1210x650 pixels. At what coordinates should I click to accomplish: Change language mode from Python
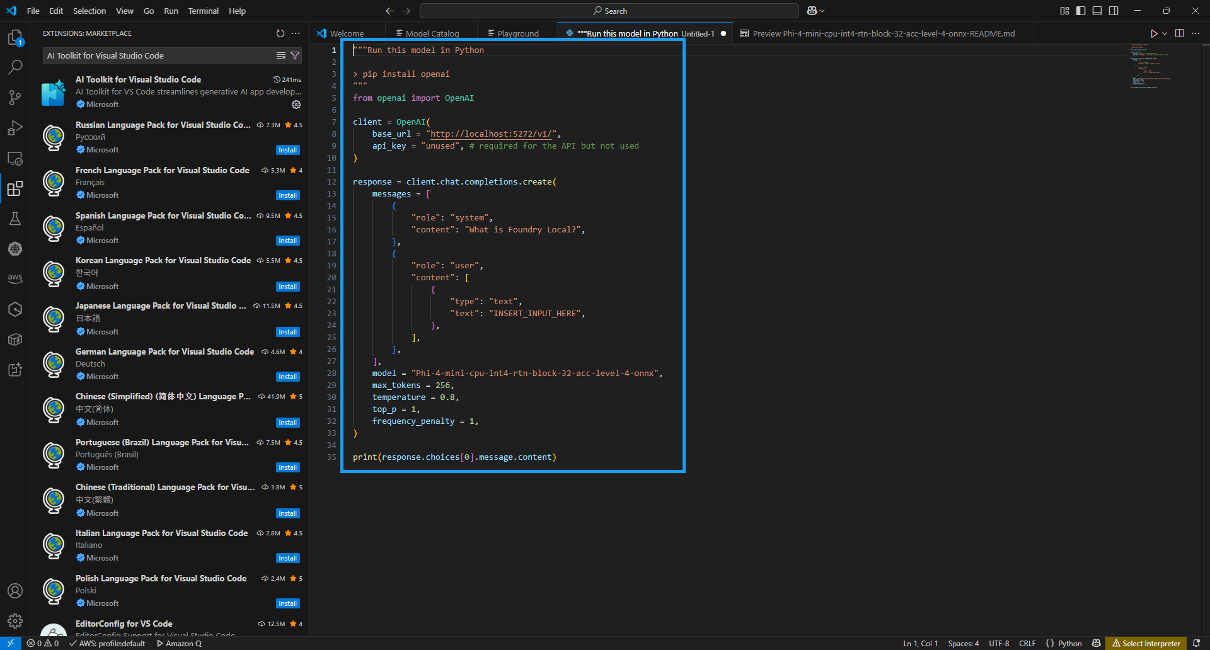point(1069,643)
